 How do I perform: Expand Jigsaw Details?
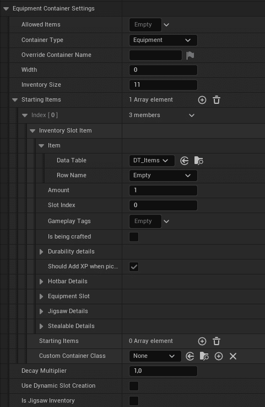click(41, 311)
